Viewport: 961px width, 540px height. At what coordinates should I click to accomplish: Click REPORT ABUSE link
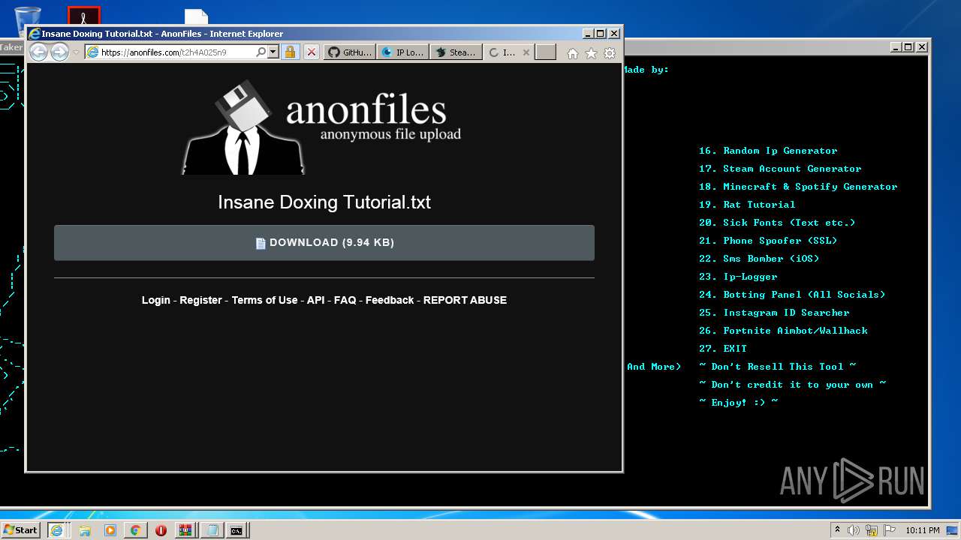pyautogui.click(x=465, y=300)
